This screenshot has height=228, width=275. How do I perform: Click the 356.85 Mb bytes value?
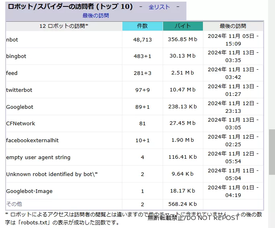(182, 39)
